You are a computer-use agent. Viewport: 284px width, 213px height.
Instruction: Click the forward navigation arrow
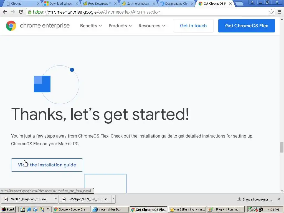pos(13,12)
